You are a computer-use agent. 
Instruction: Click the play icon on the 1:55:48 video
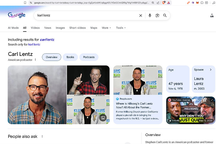[170, 121]
